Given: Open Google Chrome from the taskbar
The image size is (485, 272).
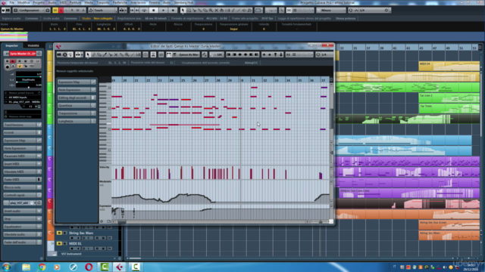Looking at the screenshot, I should 42,267.
